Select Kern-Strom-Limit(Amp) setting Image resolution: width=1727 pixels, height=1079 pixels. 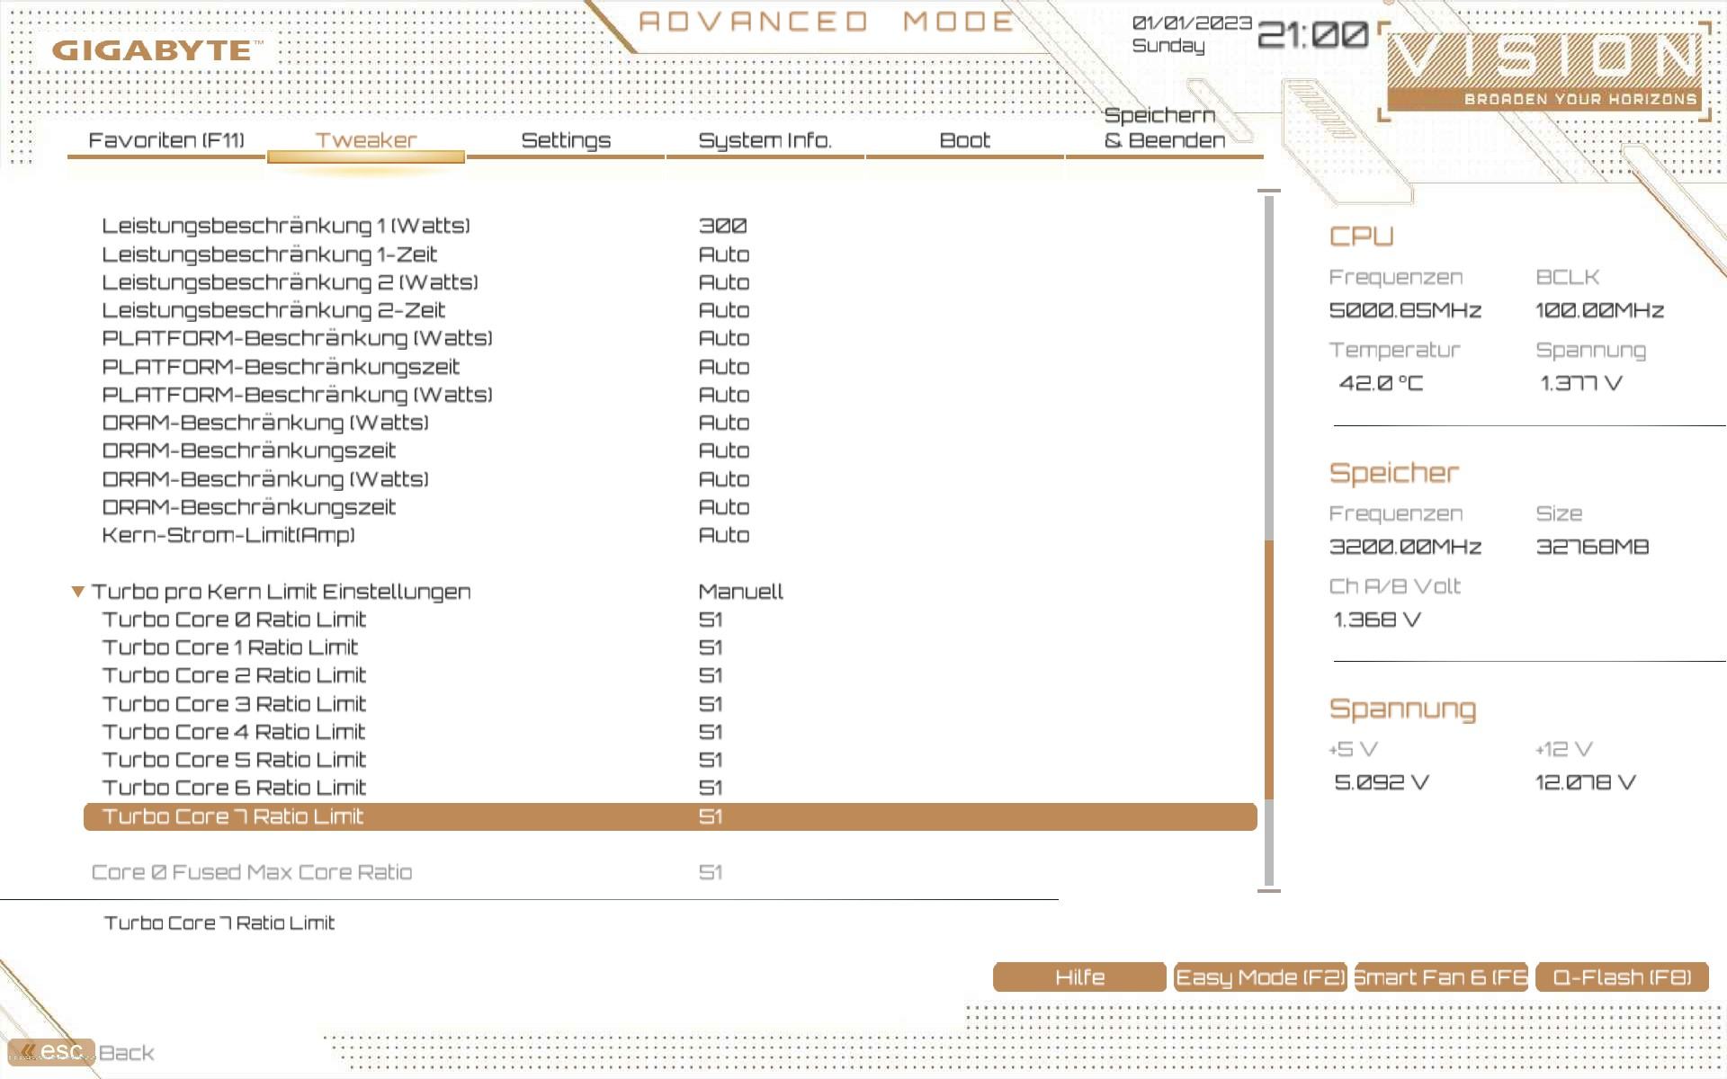point(228,535)
